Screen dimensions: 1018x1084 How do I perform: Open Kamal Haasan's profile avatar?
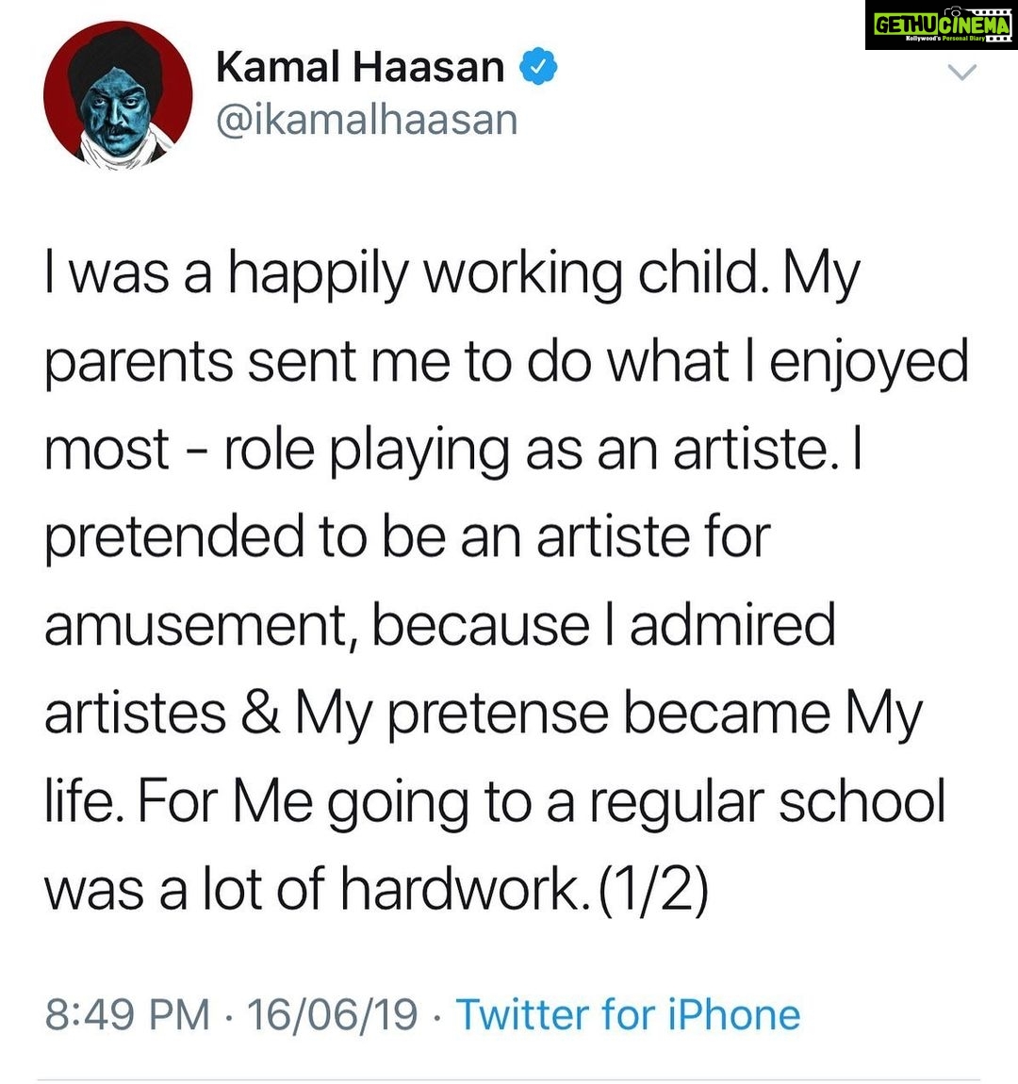tap(118, 96)
